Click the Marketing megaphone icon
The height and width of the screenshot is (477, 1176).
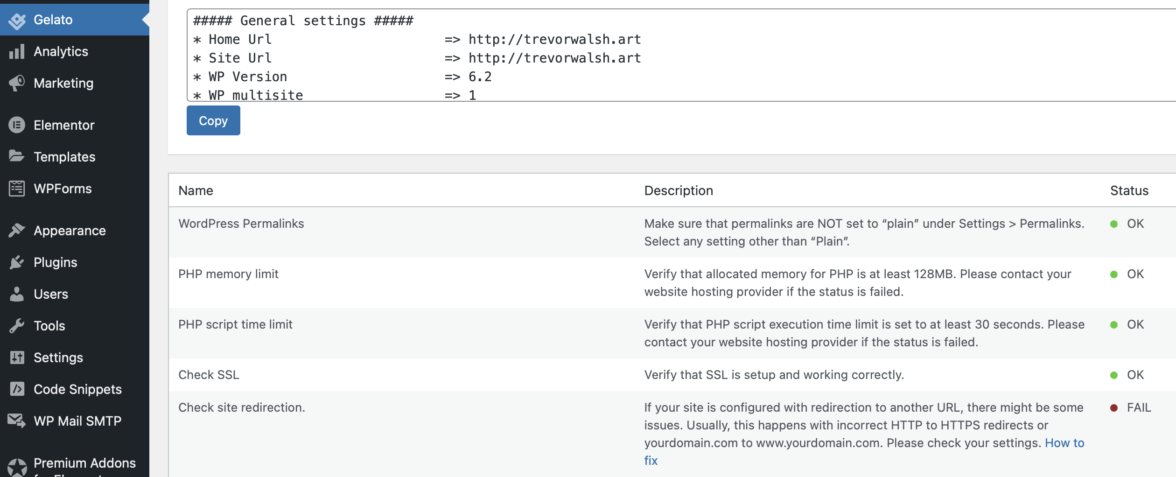[x=17, y=83]
